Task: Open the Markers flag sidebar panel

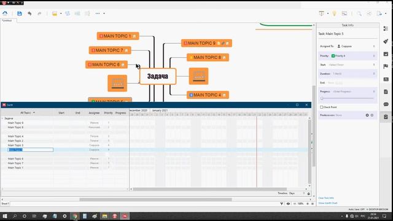Action: coord(386,66)
